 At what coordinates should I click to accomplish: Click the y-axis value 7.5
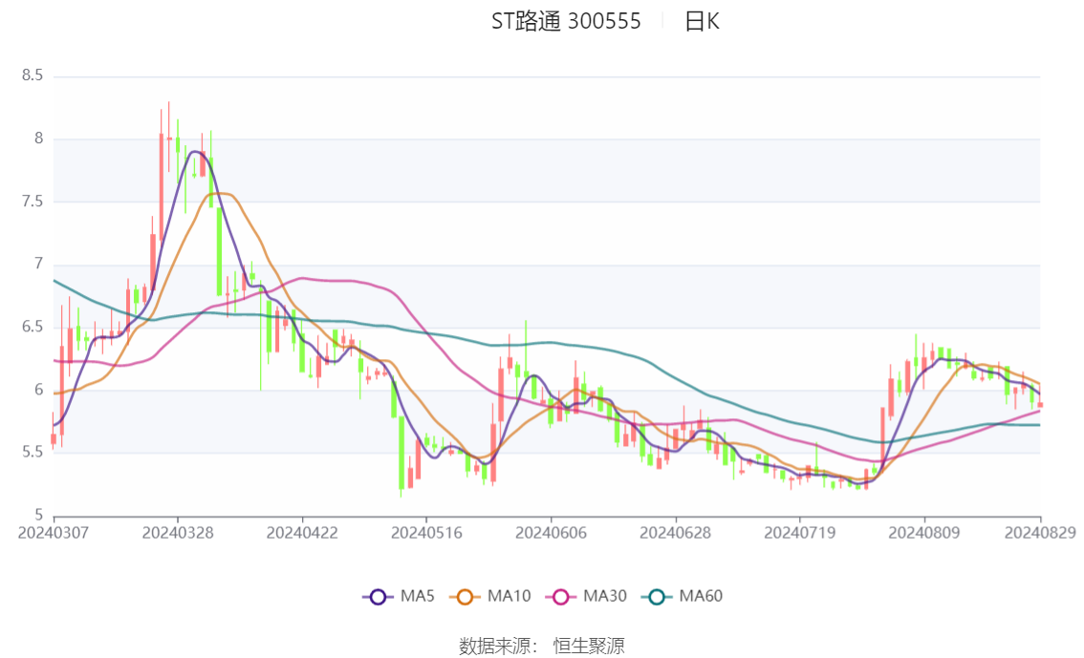(x=33, y=201)
